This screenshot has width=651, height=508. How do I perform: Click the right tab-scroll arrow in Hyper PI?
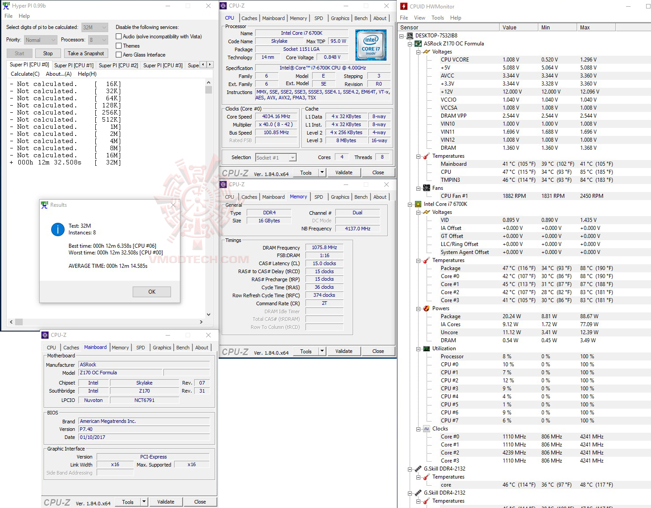coord(210,65)
